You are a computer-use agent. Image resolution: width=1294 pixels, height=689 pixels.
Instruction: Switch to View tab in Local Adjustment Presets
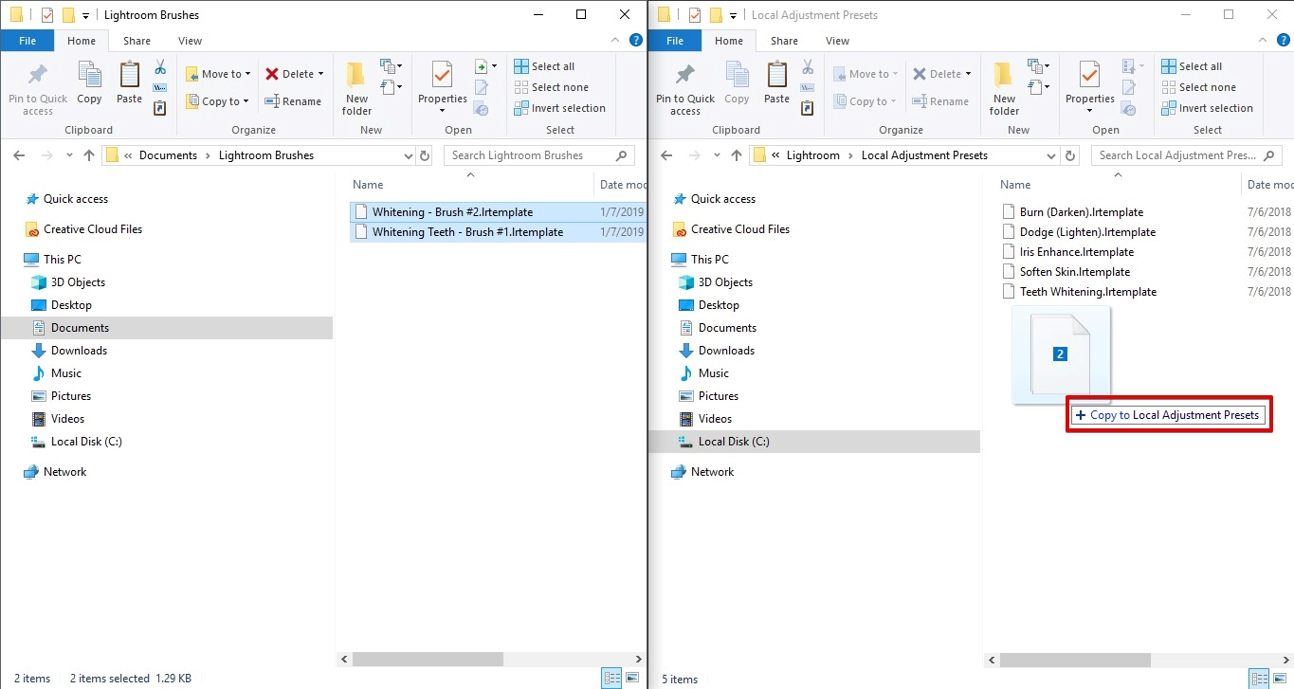(838, 41)
